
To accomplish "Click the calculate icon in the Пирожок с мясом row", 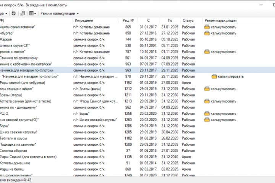I will tap(207, 51).
